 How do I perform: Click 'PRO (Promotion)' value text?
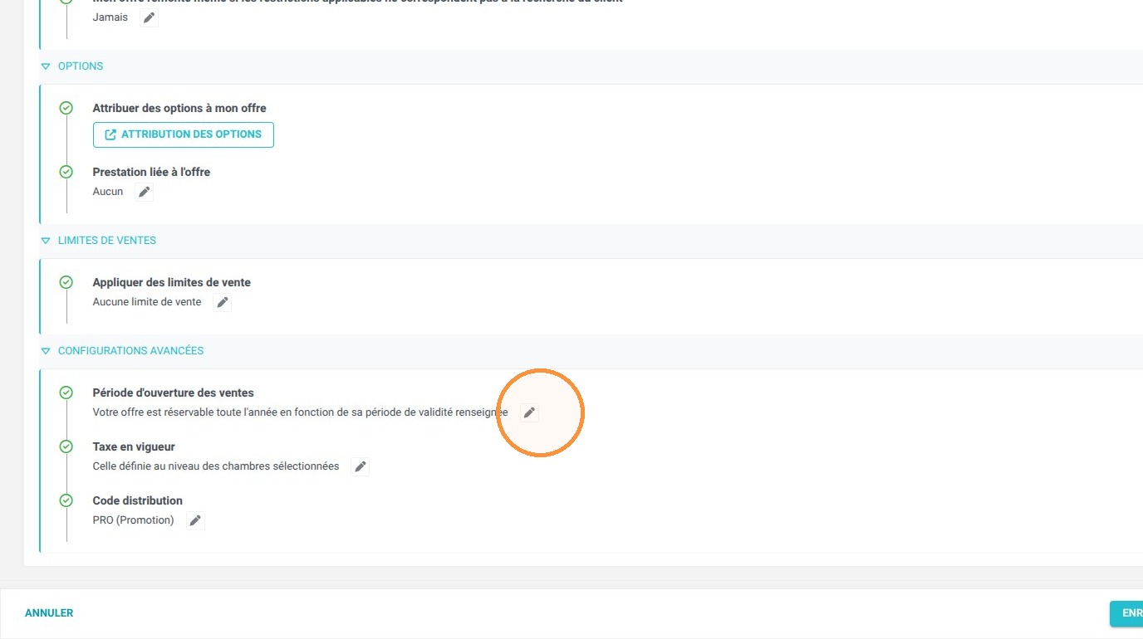(133, 520)
